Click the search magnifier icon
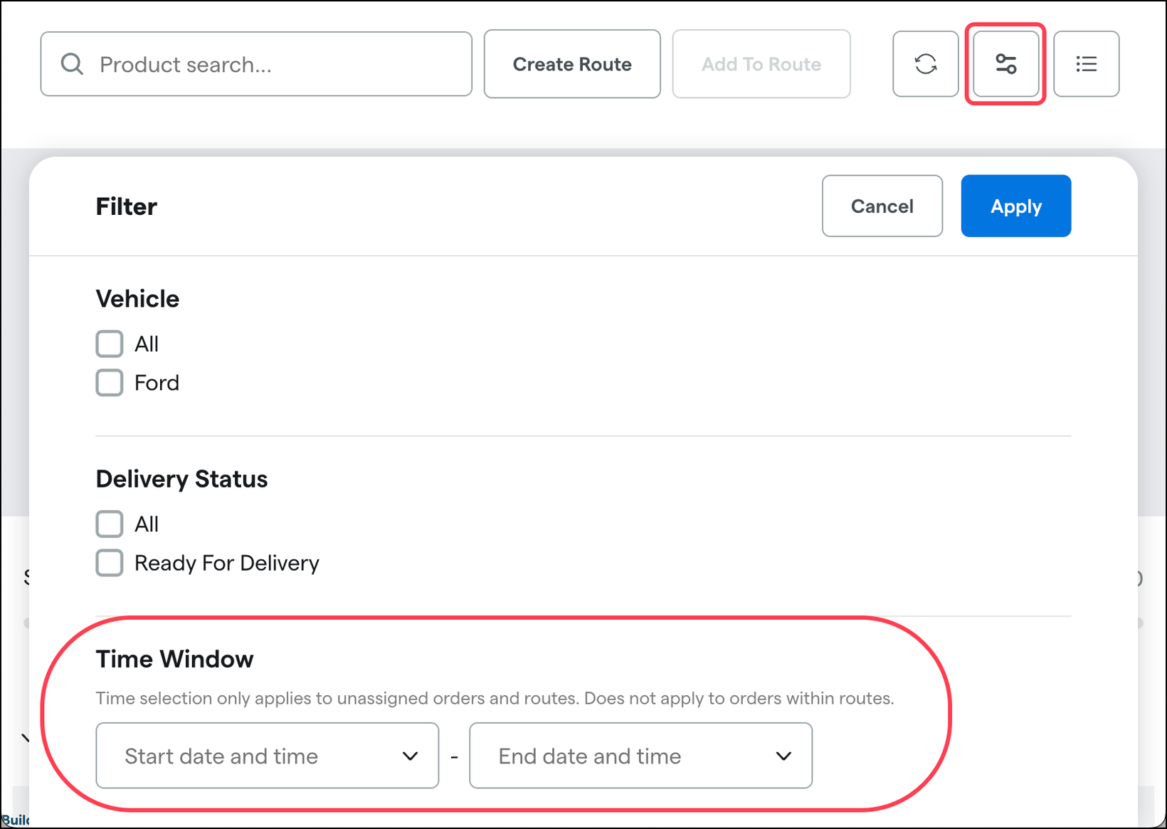Image resolution: width=1167 pixels, height=829 pixels. pos(72,64)
